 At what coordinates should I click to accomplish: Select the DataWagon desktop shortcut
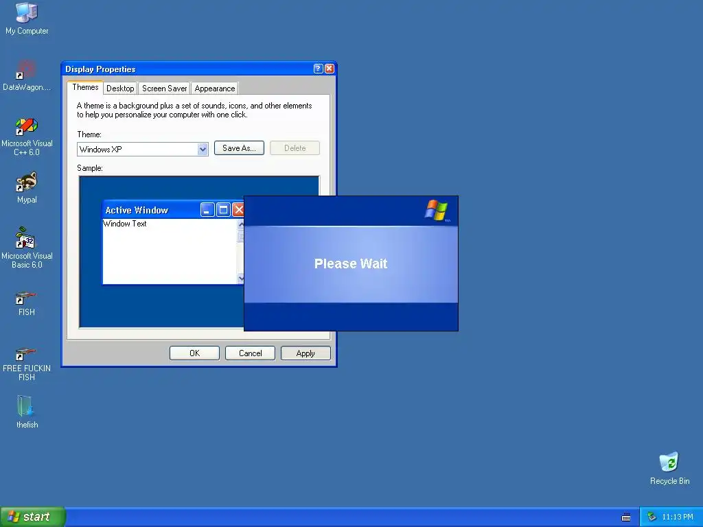[x=27, y=75]
